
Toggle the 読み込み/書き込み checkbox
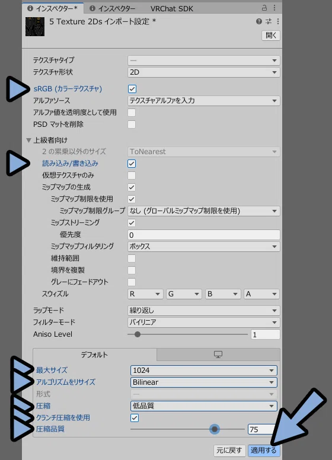coord(132,164)
